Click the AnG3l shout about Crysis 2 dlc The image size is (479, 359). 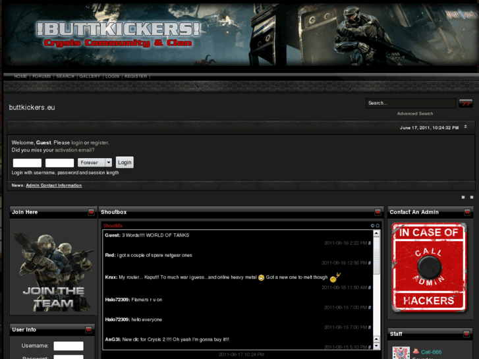pyautogui.click(x=176, y=339)
